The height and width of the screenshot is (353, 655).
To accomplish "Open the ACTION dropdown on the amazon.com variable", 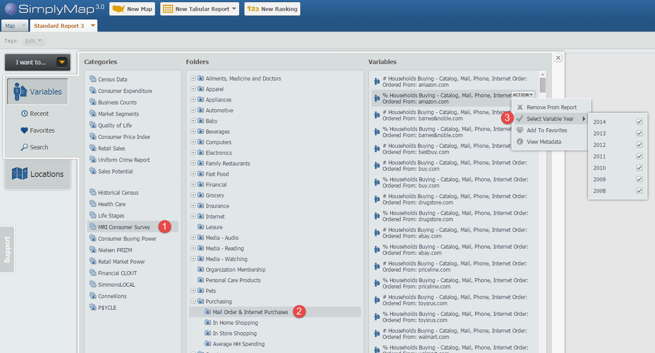I will pos(523,95).
